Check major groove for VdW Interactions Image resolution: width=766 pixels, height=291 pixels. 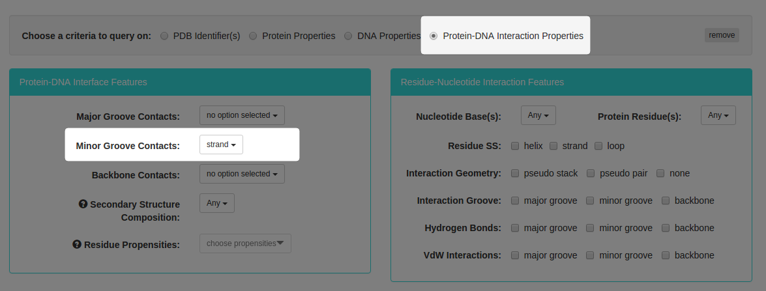(x=515, y=255)
